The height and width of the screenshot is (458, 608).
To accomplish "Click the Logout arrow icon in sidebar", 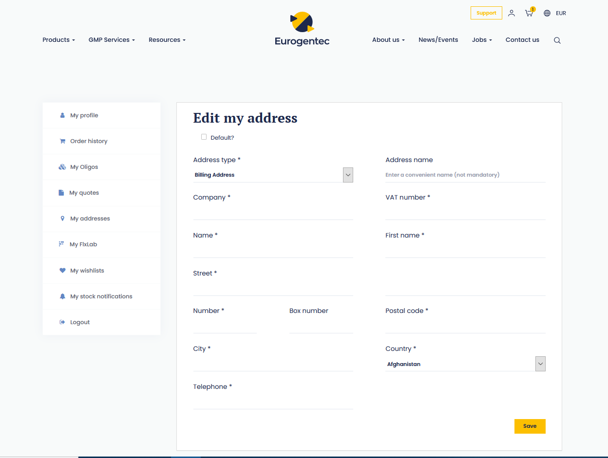I will (x=62, y=322).
